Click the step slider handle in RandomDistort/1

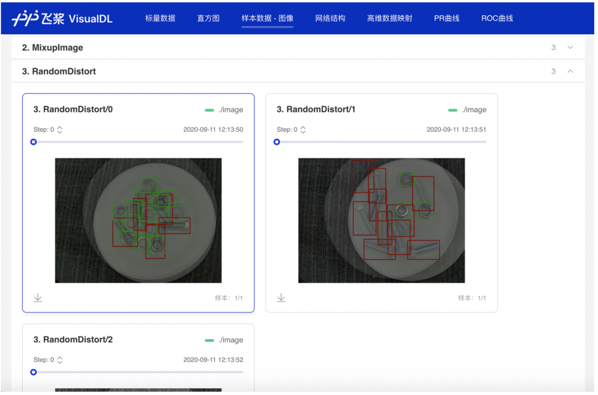click(x=277, y=142)
